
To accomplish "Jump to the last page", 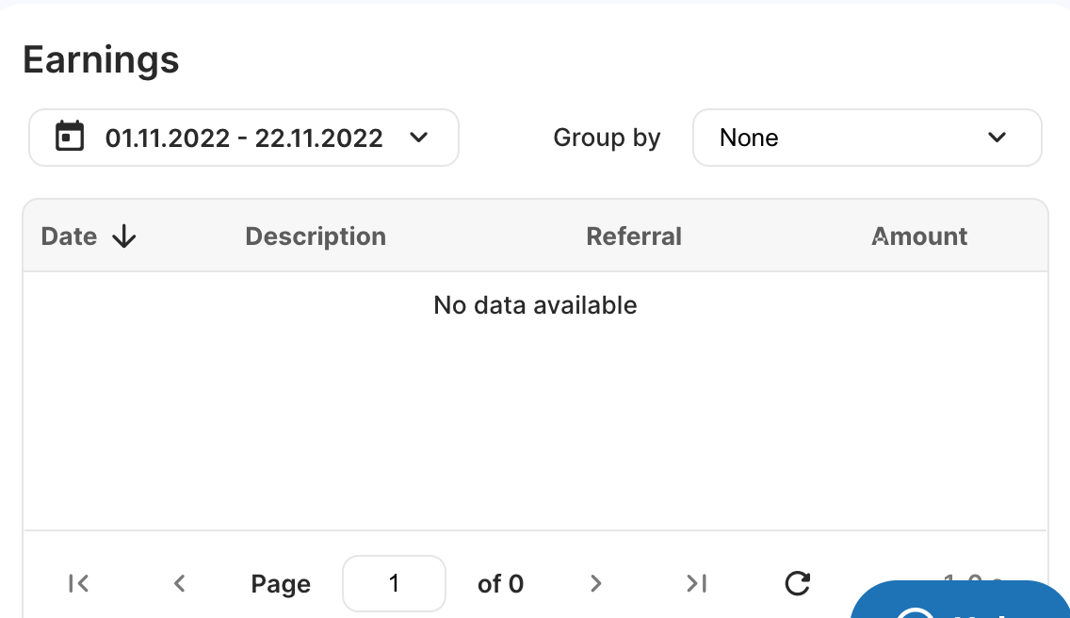I will point(697,583).
